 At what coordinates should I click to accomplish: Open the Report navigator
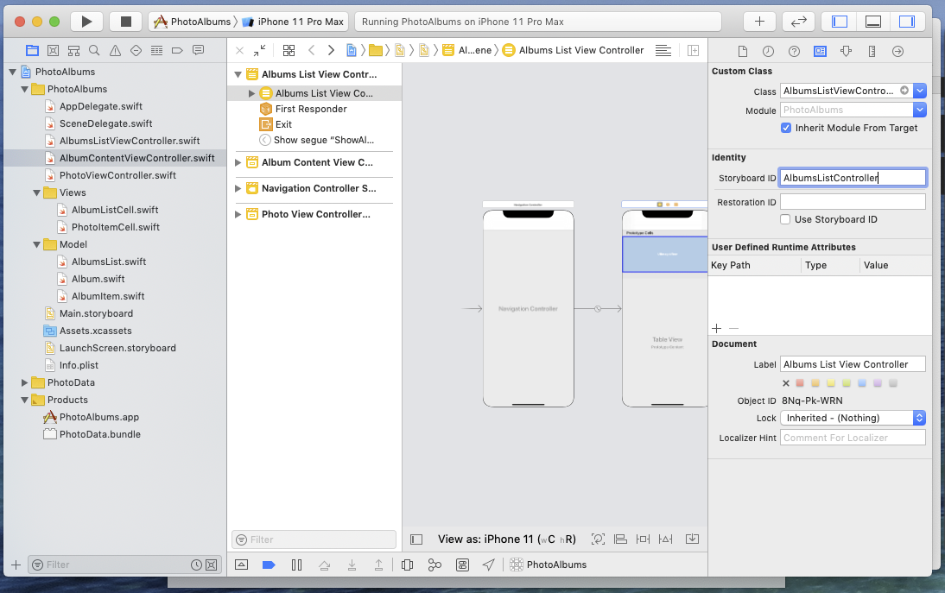(199, 51)
